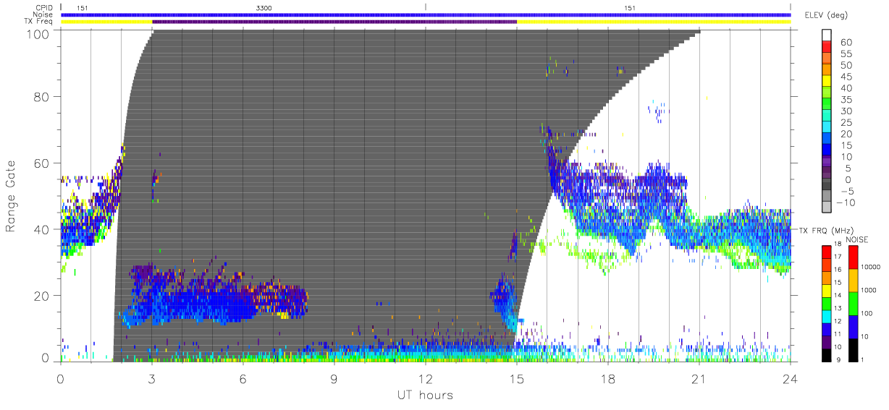Click the purple segment of TX Freq bar
Screen dimensions: 889x410
(334, 22)
